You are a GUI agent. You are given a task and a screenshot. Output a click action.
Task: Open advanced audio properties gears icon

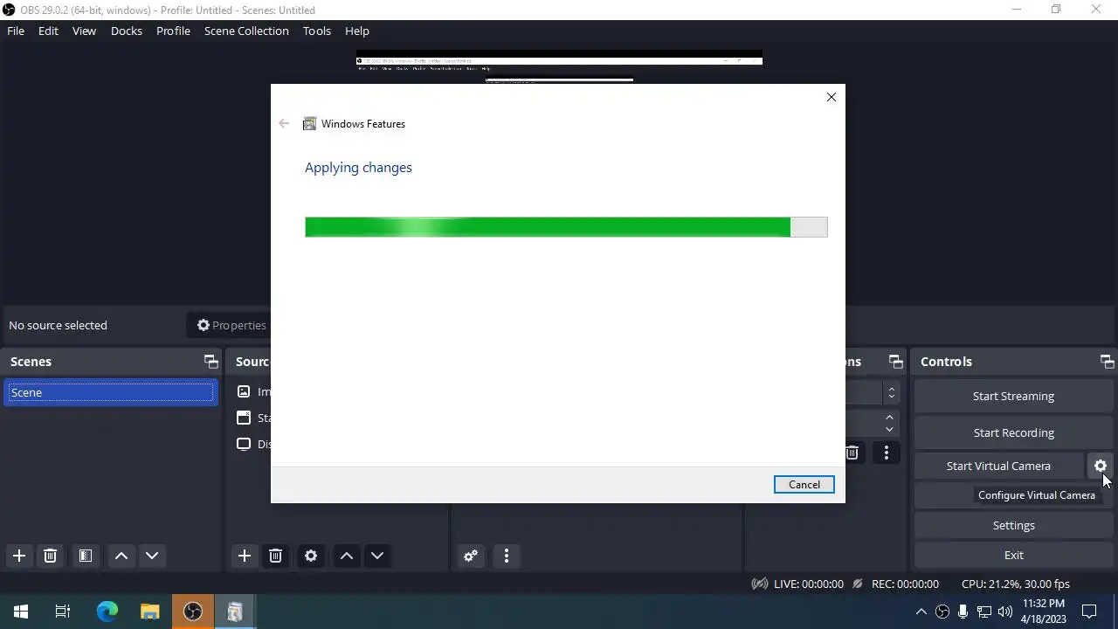(x=471, y=556)
